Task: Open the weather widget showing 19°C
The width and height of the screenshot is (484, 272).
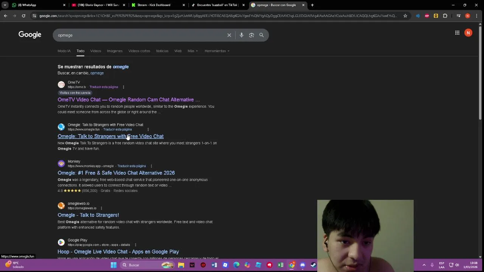Action: pyautogui.click(x=14, y=265)
